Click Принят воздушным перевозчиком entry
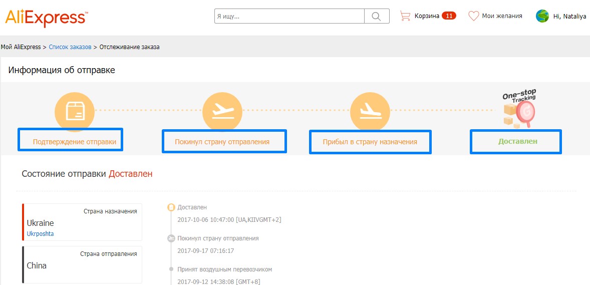The width and height of the screenshot is (590, 285). pos(225,269)
